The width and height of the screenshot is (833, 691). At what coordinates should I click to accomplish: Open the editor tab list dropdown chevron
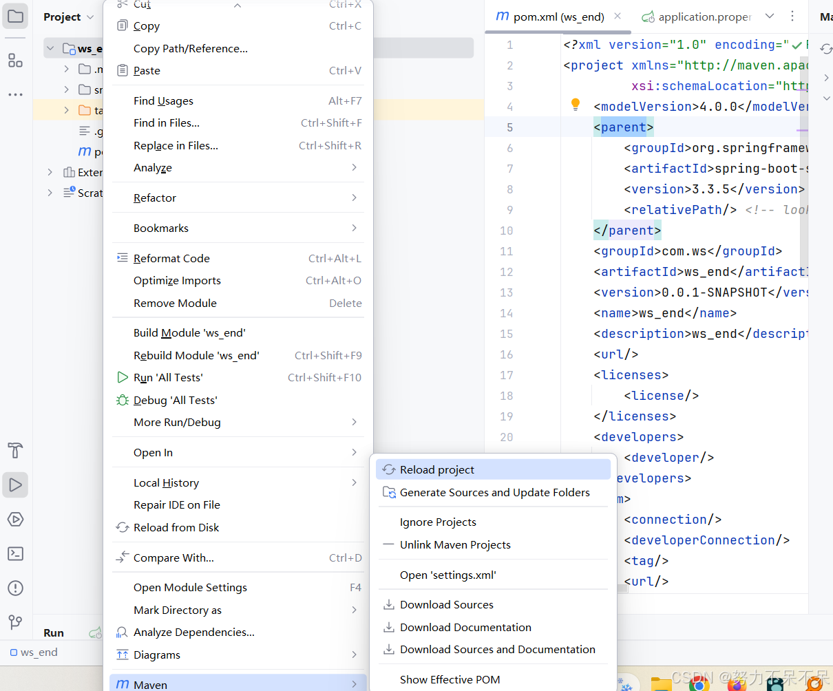pyautogui.click(x=770, y=16)
